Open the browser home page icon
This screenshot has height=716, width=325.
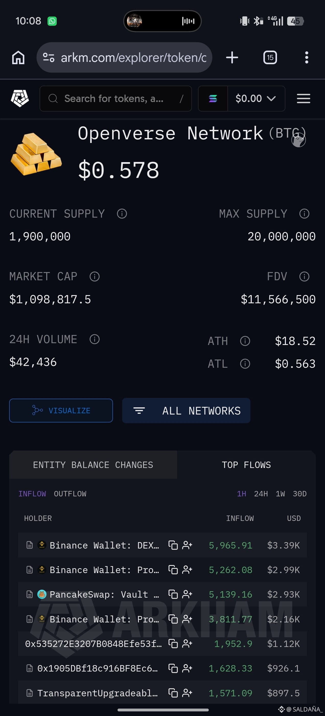pos(18,58)
